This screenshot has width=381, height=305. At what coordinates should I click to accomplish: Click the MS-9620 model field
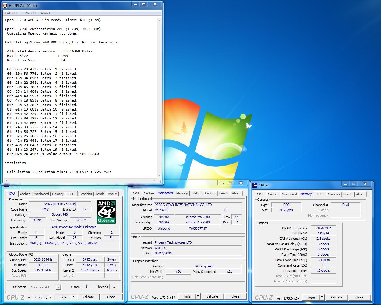point(182,210)
